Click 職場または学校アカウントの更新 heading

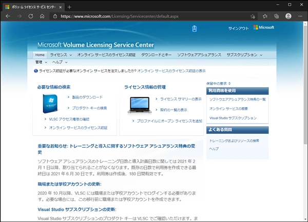[x=69, y=184]
